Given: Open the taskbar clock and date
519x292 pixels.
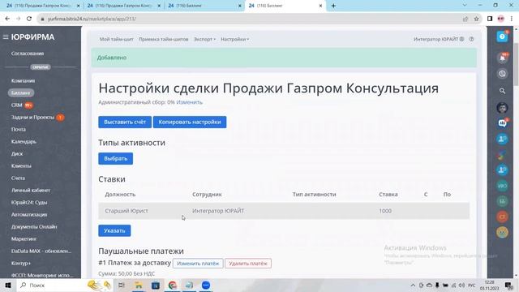Looking at the screenshot, I should [490, 285].
